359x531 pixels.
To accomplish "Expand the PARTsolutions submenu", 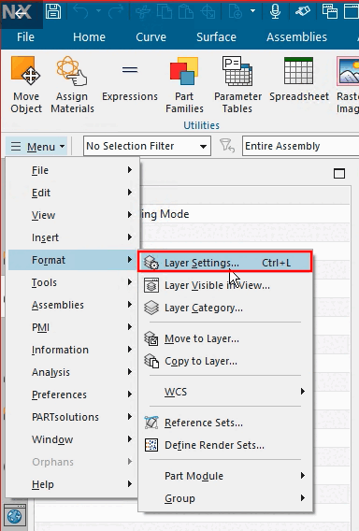I will [x=73, y=417].
